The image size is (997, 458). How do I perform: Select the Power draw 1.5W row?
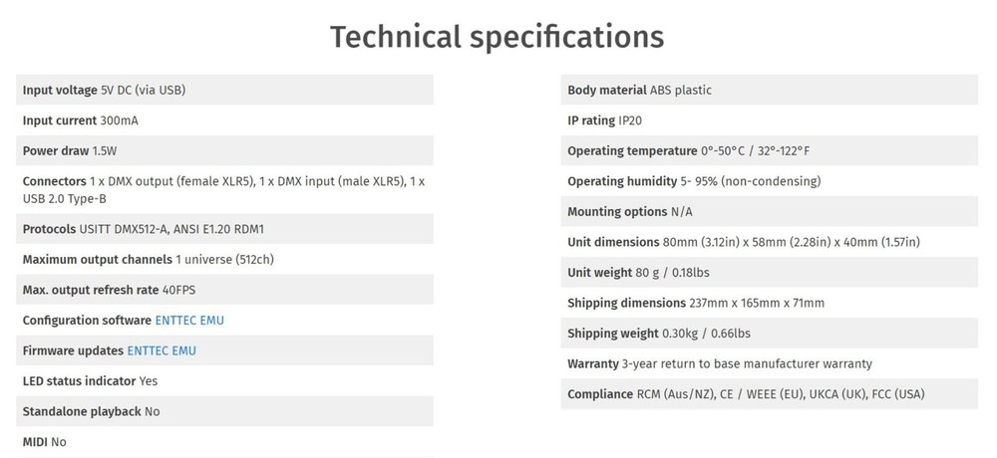(x=224, y=151)
